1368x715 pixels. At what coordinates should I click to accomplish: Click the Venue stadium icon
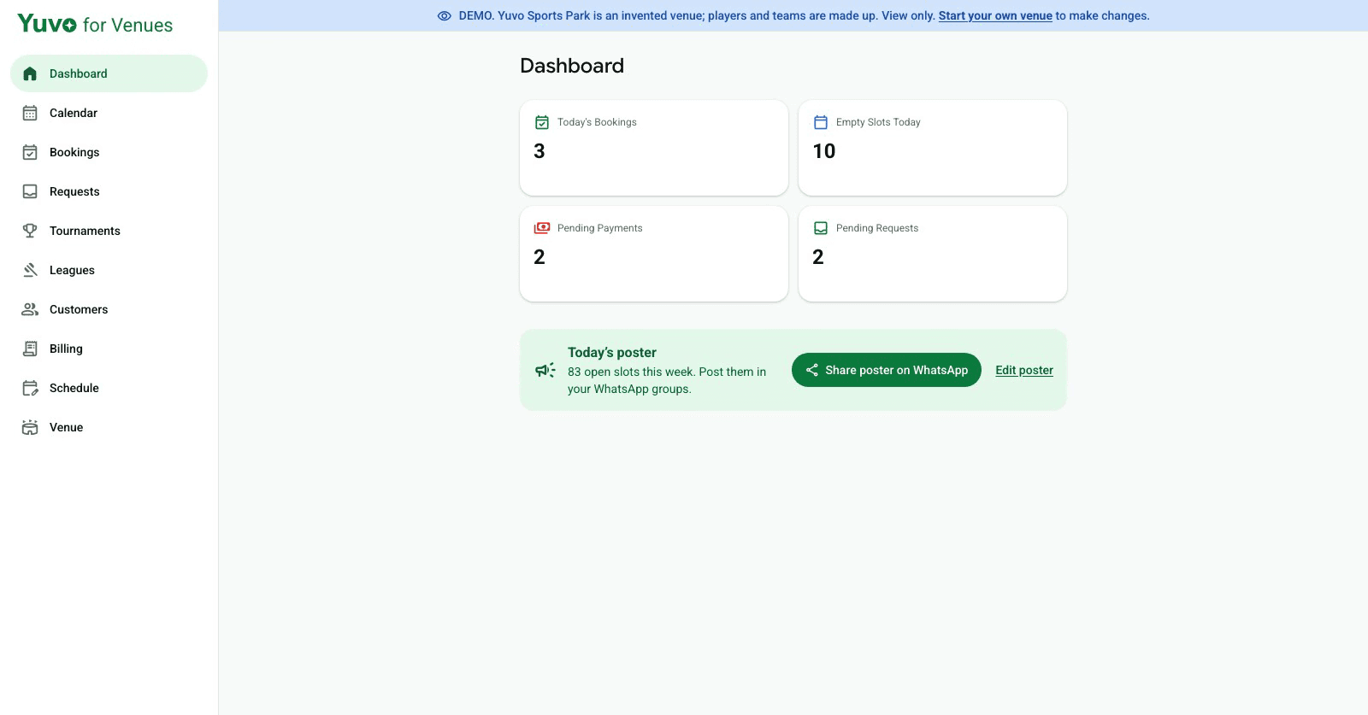coord(30,427)
